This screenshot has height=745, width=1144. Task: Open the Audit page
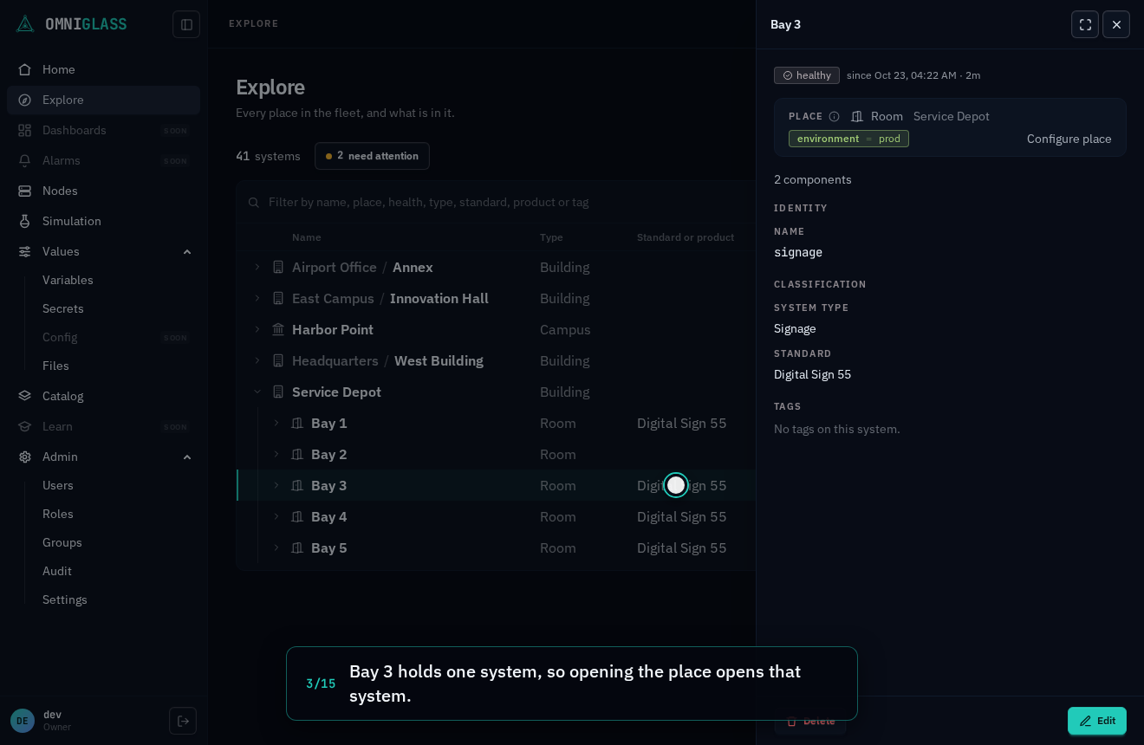tap(57, 571)
